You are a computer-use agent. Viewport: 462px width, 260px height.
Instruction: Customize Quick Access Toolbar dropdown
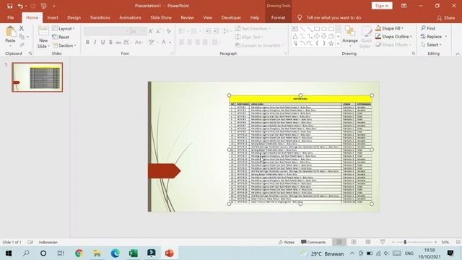54,6
